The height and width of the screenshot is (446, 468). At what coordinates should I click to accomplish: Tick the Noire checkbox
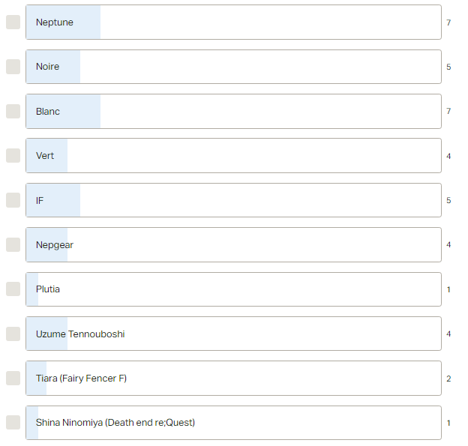pos(13,67)
